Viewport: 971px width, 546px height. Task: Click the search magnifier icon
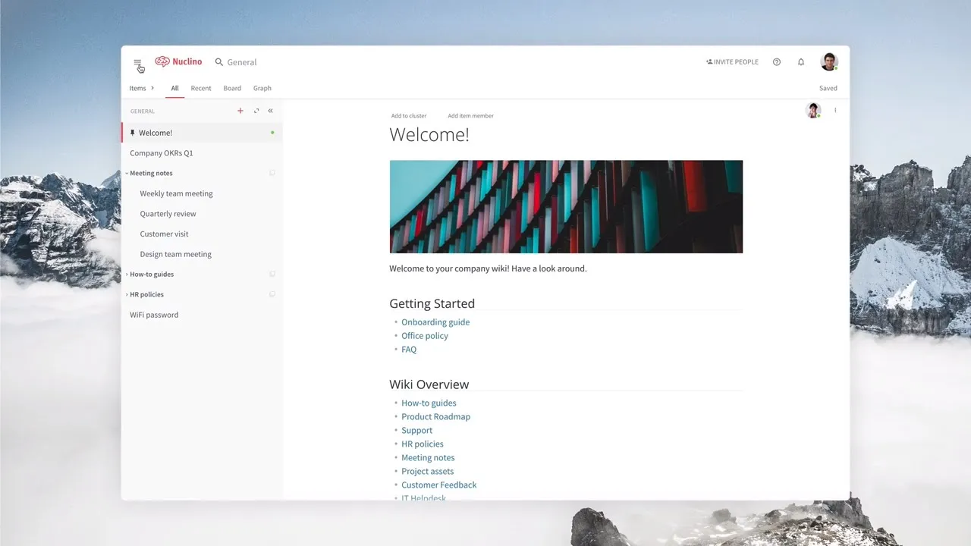219,62
